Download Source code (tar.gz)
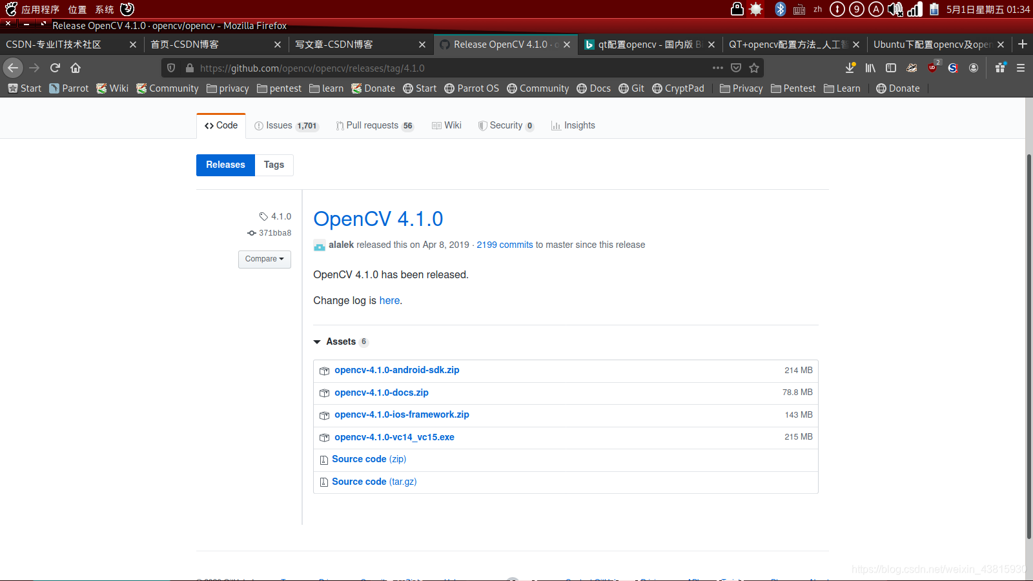Image resolution: width=1033 pixels, height=581 pixels. click(x=374, y=482)
